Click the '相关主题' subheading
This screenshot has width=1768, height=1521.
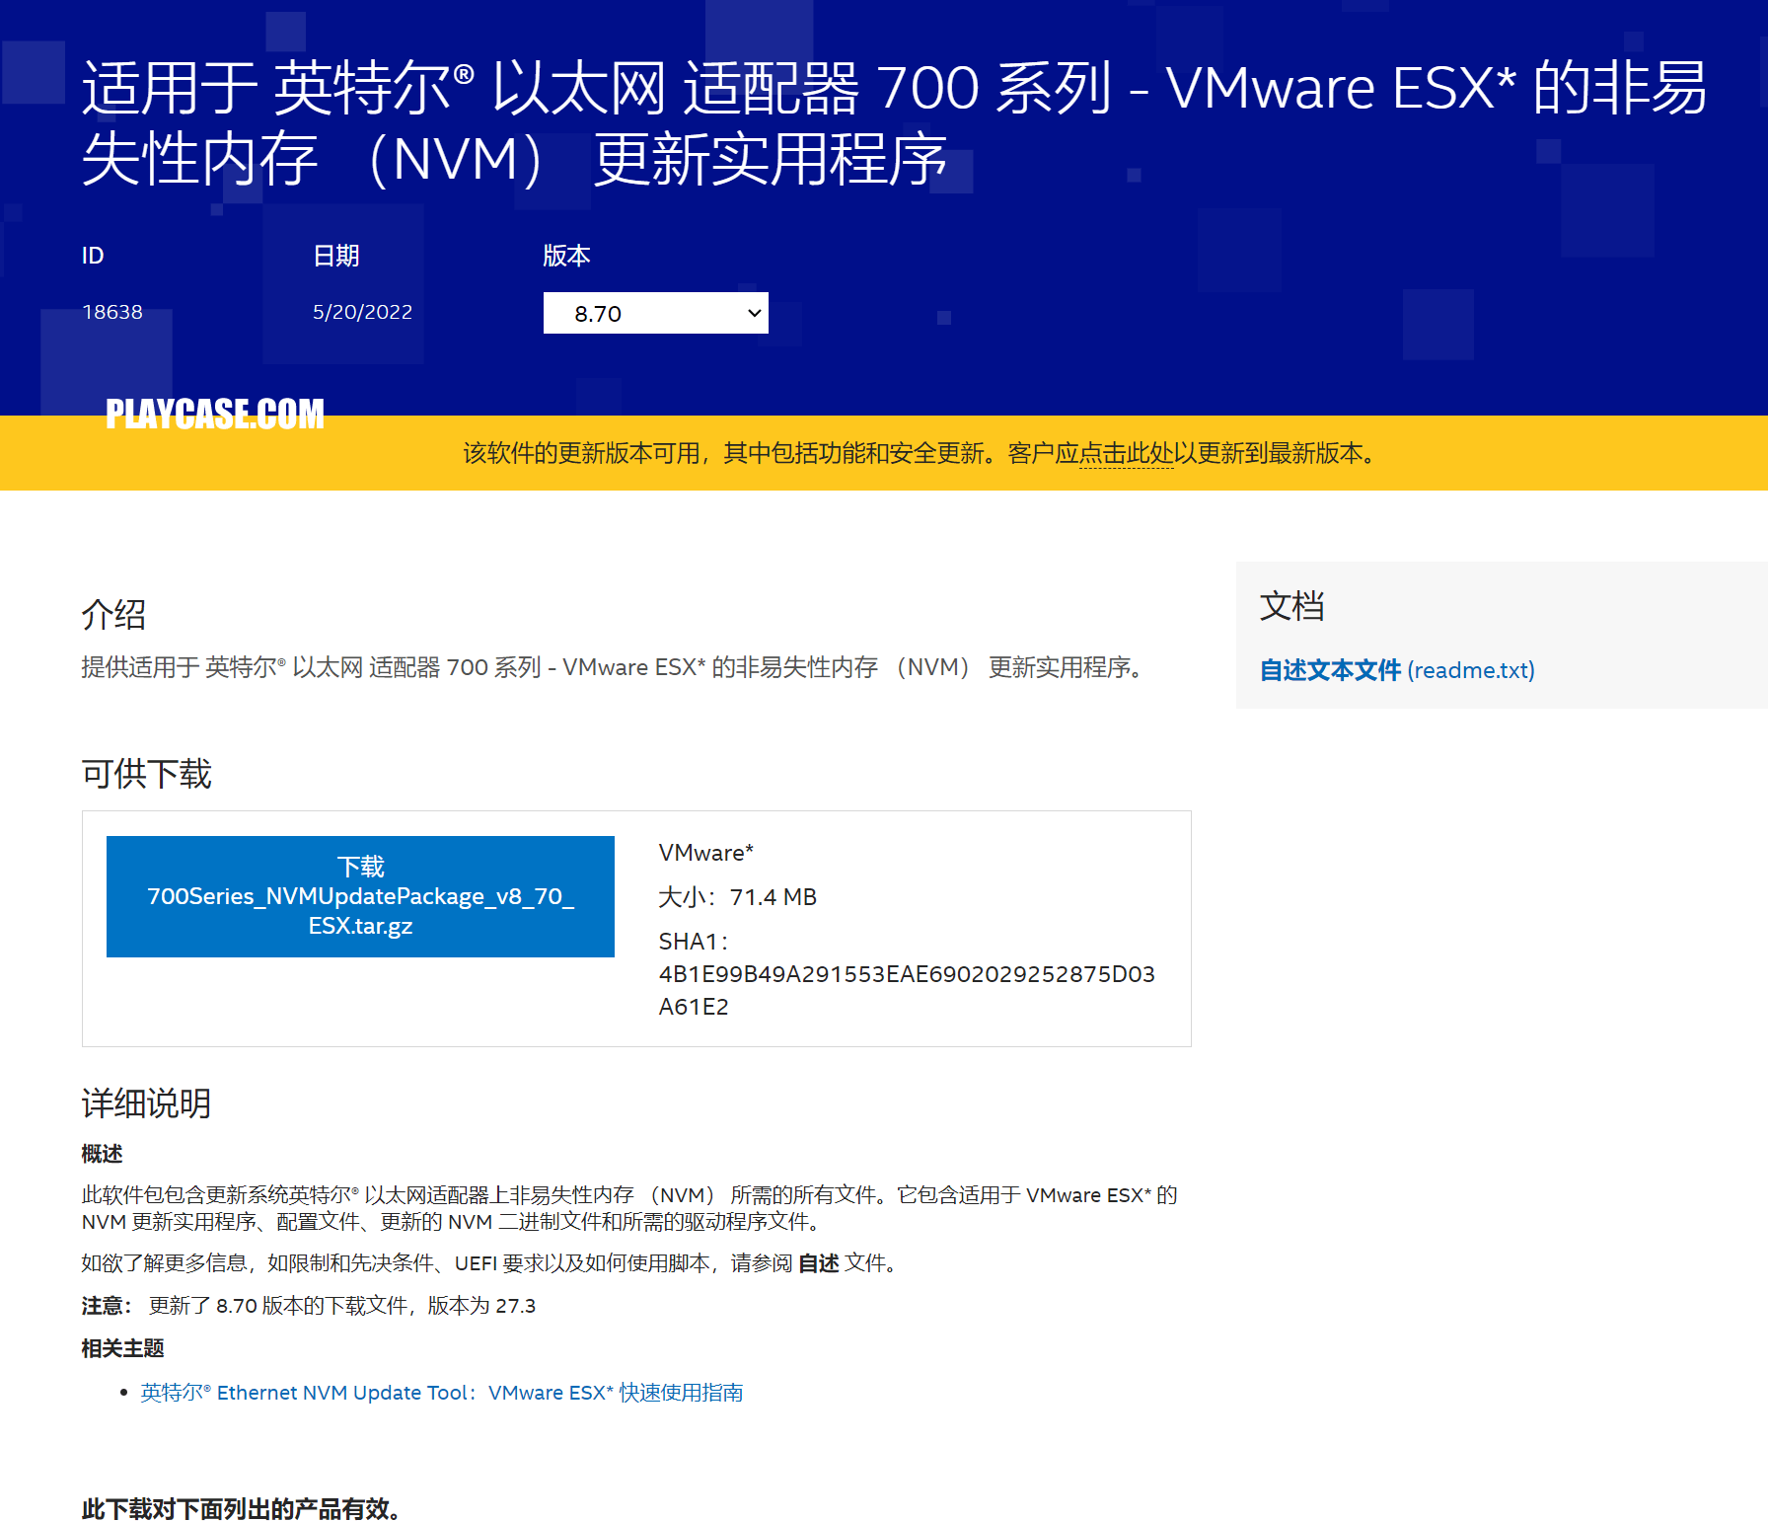(x=122, y=1348)
